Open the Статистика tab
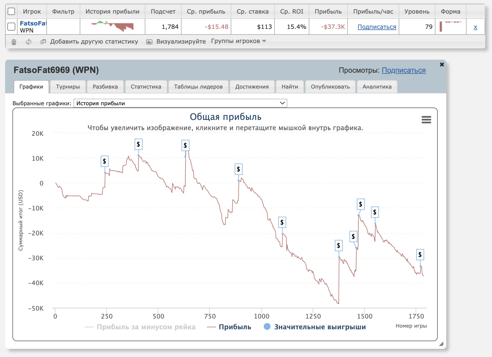Image resolution: width=492 pixels, height=357 pixels. tap(146, 87)
